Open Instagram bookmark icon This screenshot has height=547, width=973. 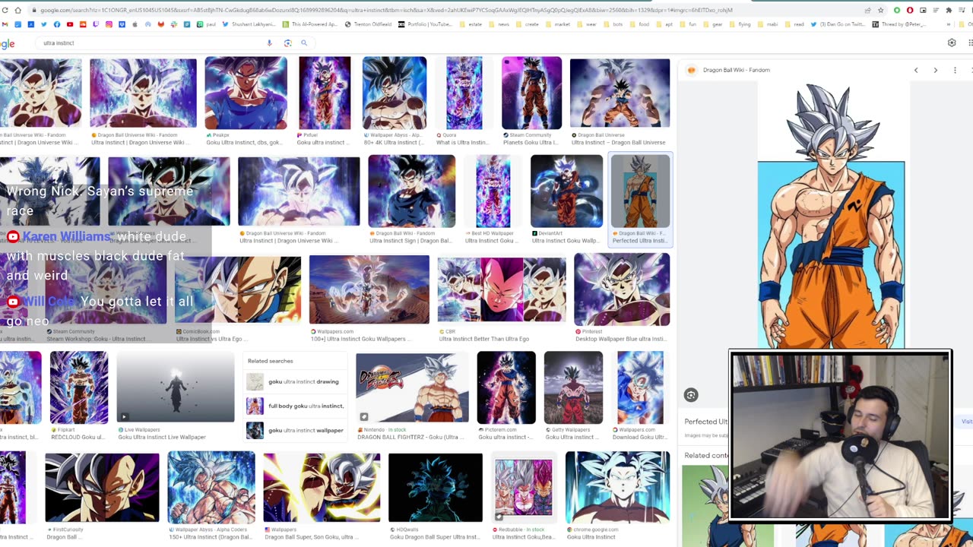[109, 24]
